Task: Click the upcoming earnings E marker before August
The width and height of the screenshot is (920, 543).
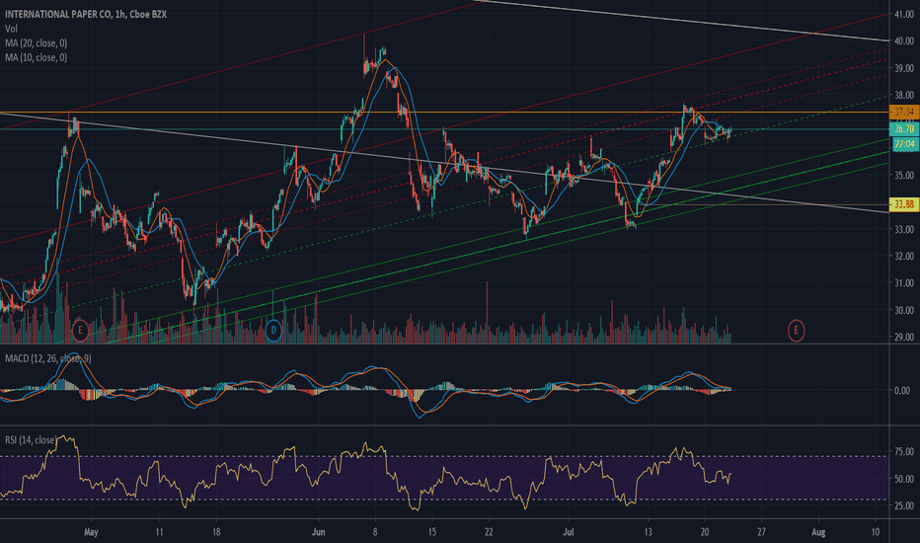Action: [x=797, y=331]
